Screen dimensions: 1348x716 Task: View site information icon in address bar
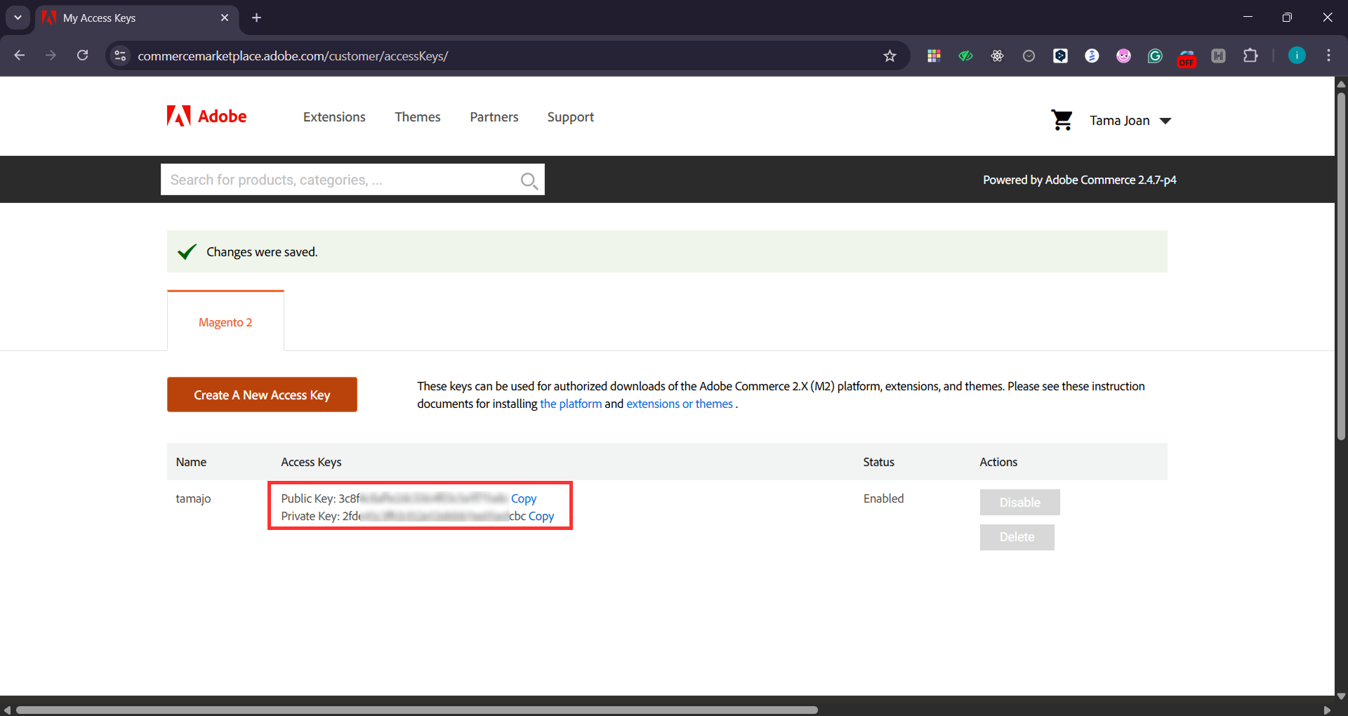pos(120,55)
